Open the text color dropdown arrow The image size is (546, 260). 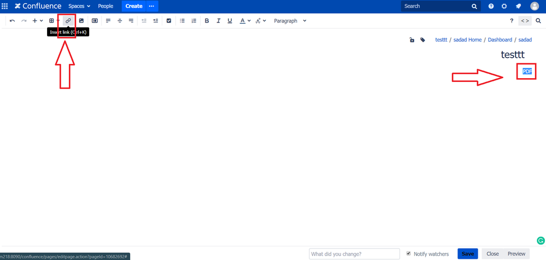pyautogui.click(x=249, y=21)
